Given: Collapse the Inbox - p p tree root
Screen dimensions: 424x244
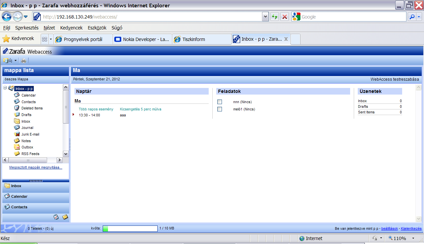Looking at the screenshot, I should (5, 88).
